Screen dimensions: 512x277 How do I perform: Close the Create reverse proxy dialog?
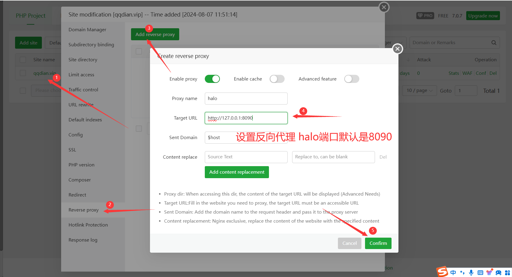tap(398, 49)
